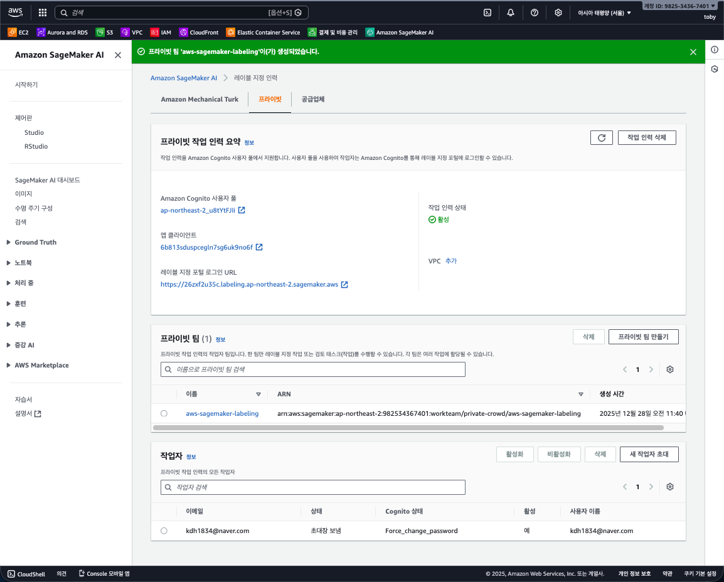Open the account ID dropdown menu
The image size is (724, 582).
pyautogui.click(x=679, y=6)
